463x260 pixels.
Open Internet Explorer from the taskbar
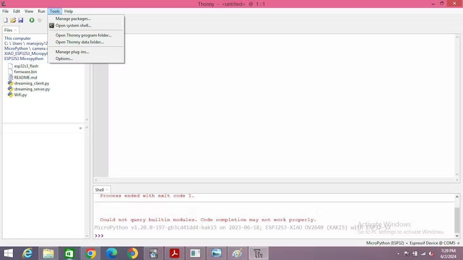tap(27, 253)
